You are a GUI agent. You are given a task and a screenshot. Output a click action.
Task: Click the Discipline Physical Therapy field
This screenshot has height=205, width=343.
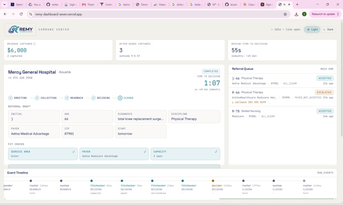[194, 117]
